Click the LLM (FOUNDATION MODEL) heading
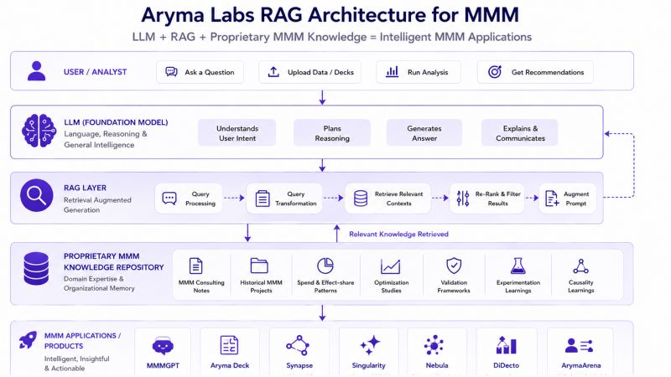 pos(116,122)
